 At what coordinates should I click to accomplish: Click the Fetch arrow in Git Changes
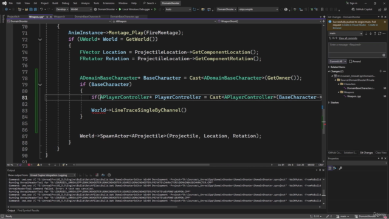pos(366,33)
